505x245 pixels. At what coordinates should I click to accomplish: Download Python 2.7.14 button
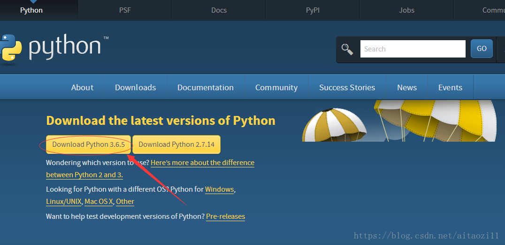(176, 144)
